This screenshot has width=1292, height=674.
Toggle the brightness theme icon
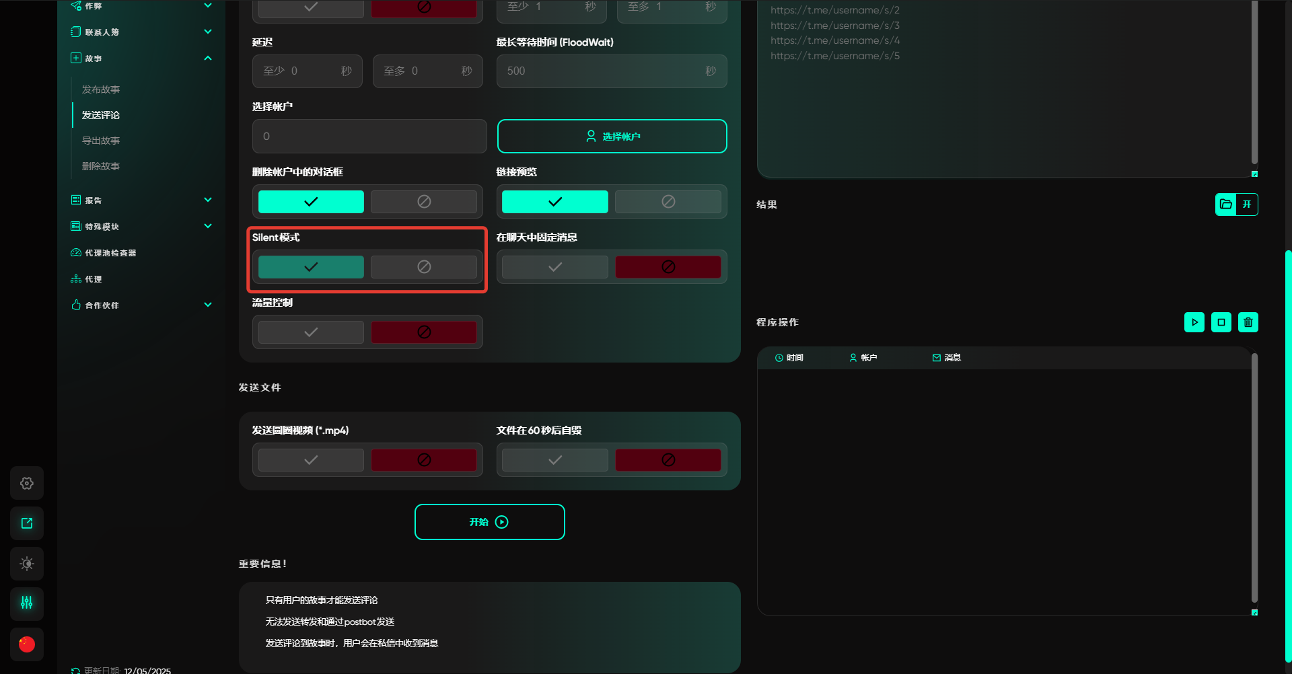click(x=27, y=564)
